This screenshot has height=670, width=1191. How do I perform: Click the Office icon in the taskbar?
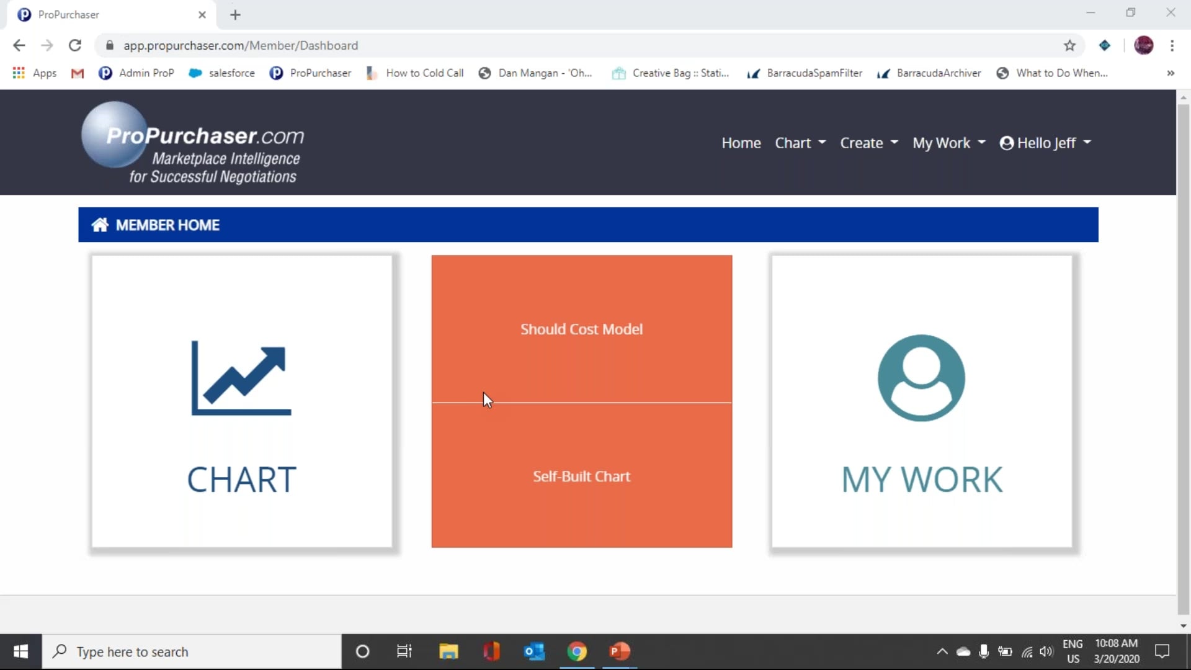click(491, 651)
